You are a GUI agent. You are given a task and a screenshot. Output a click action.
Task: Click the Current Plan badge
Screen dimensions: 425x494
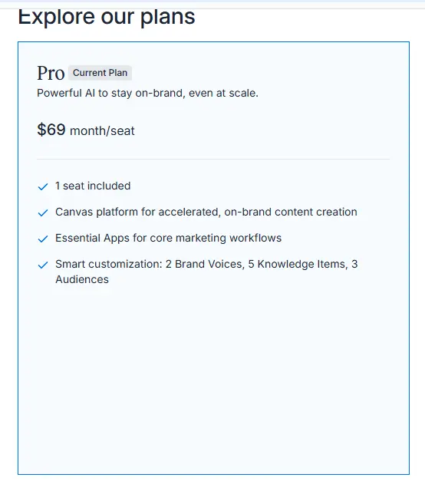(100, 73)
